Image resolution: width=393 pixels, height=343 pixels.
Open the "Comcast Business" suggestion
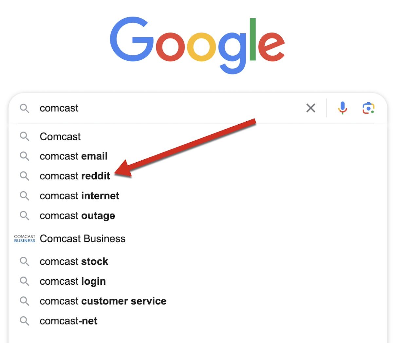click(x=83, y=238)
